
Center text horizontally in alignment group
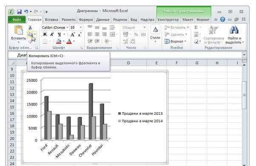click(97, 34)
